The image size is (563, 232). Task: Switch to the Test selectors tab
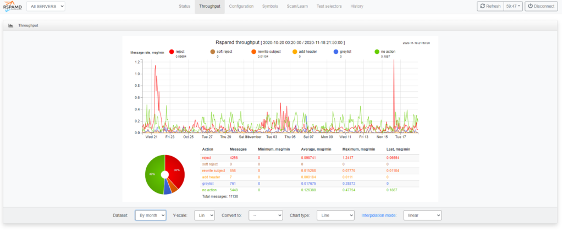[x=329, y=7]
